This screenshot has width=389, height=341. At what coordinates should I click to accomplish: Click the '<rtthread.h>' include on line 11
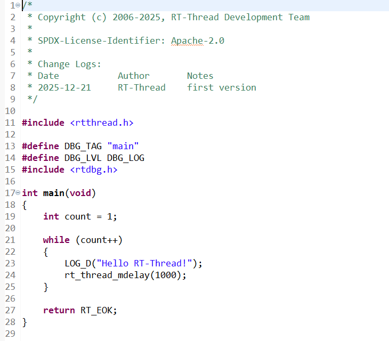click(x=102, y=123)
